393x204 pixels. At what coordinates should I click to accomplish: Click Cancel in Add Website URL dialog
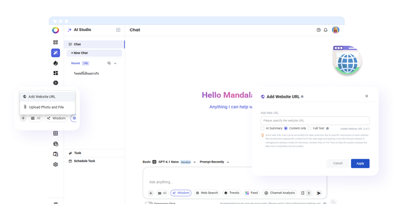point(338,163)
